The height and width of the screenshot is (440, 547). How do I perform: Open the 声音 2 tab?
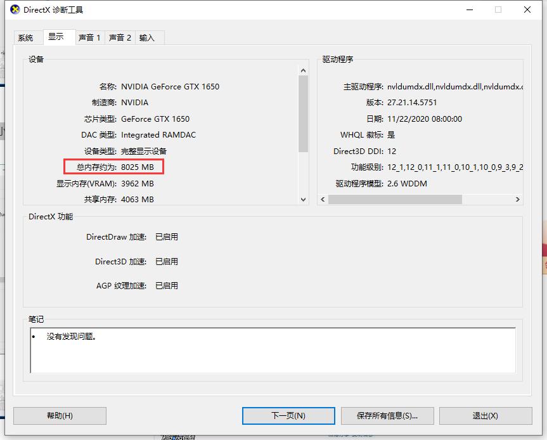(120, 37)
